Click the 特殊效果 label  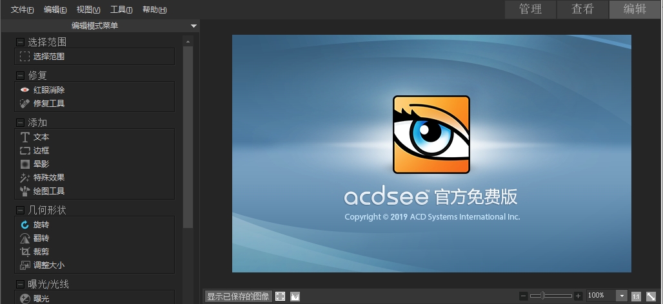[x=48, y=178]
